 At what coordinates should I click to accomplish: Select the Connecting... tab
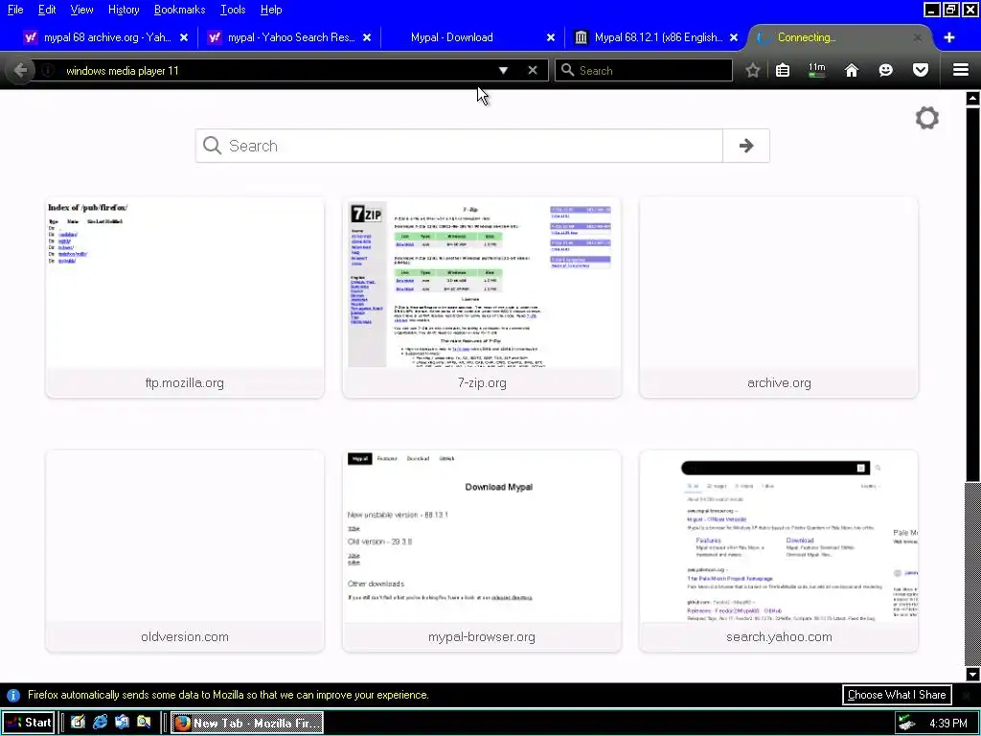point(838,37)
